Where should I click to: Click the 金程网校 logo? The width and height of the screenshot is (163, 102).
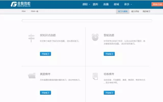tap(20, 4)
